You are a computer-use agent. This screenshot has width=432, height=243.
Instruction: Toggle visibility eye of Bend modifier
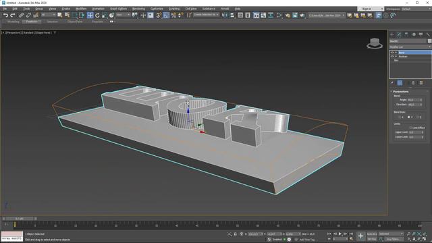[x=392, y=53]
